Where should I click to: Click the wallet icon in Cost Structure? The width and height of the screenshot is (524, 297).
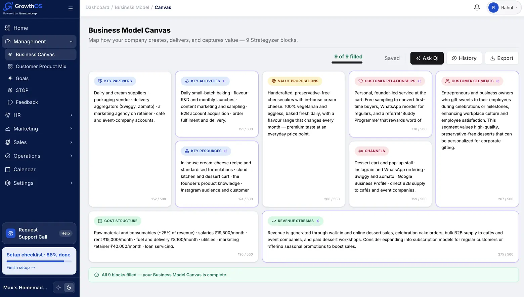pos(100,221)
